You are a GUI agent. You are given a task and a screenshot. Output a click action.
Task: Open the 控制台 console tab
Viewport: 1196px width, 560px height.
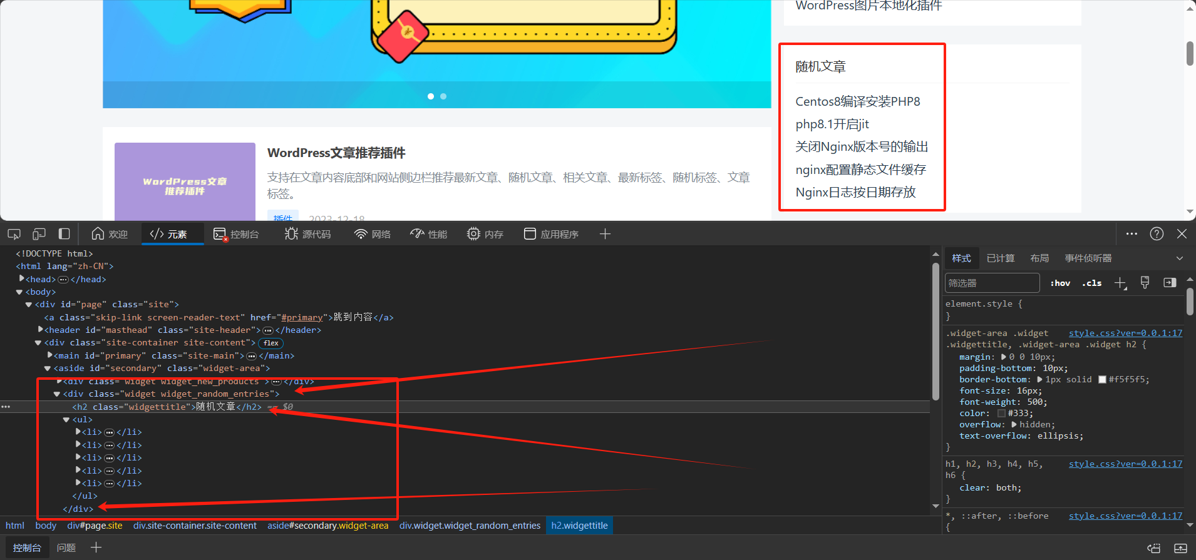[x=236, y=234]
